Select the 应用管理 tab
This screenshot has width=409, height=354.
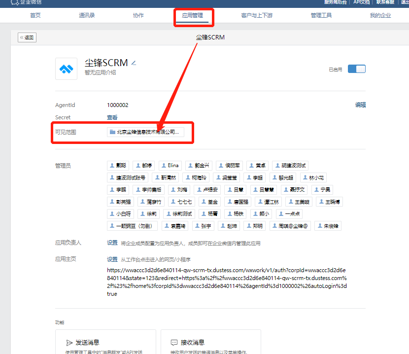[192, 15]
